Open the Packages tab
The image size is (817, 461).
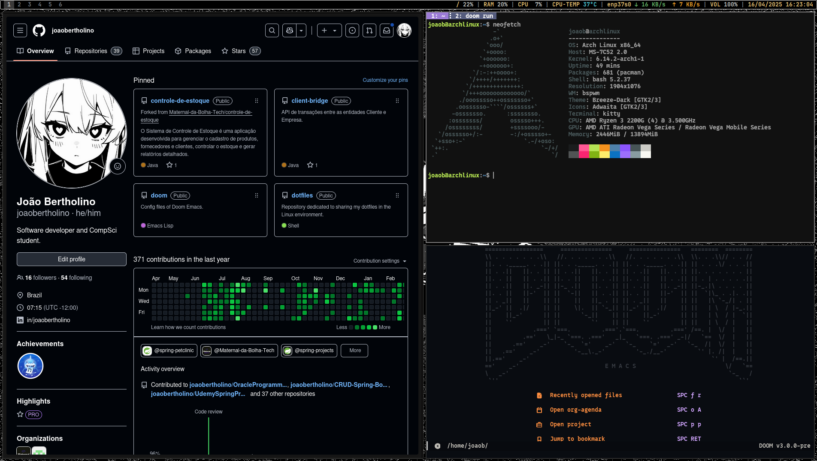pyautogui.click(x=193, y=51)
